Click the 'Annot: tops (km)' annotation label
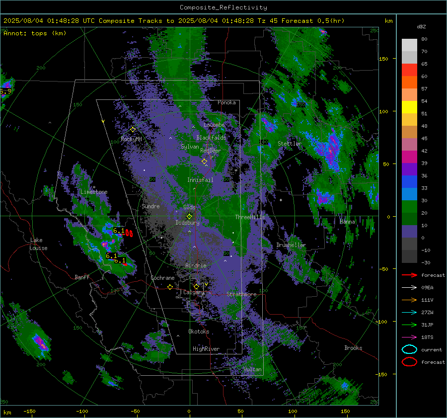The width and height of the screenshot is (447, 418). point(35,33)
